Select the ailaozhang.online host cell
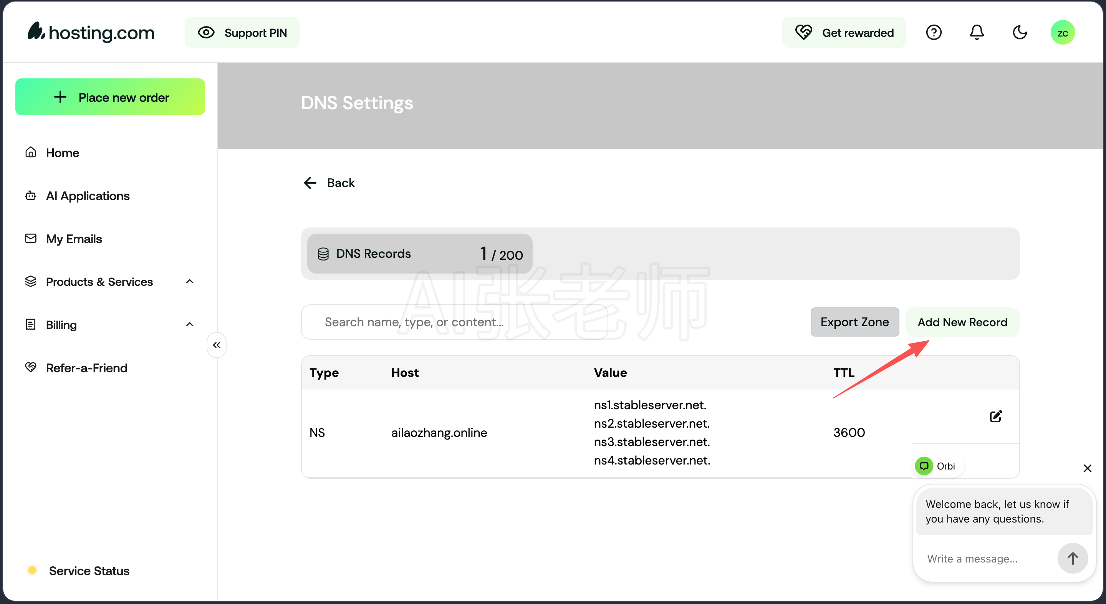Image resolution: width=1106 pixels, height=604 pixels. click(x=439, y=433)
